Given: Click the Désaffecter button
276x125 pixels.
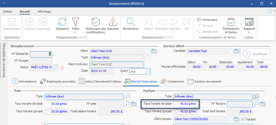Looking at the screenshot, I should pyautogui.click(x=255, y=54).
